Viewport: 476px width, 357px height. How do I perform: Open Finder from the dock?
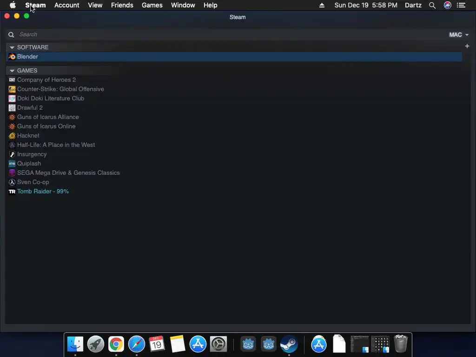tap(75, 344)
